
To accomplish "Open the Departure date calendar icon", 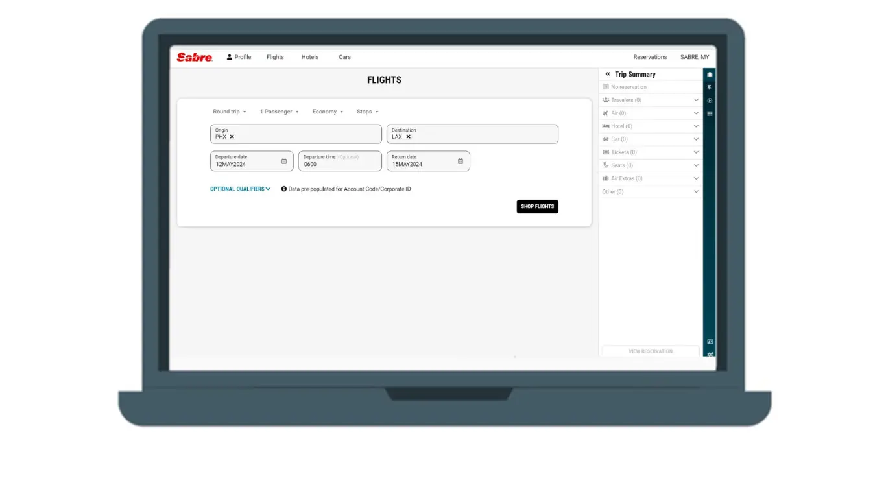I will click(284, 161).
